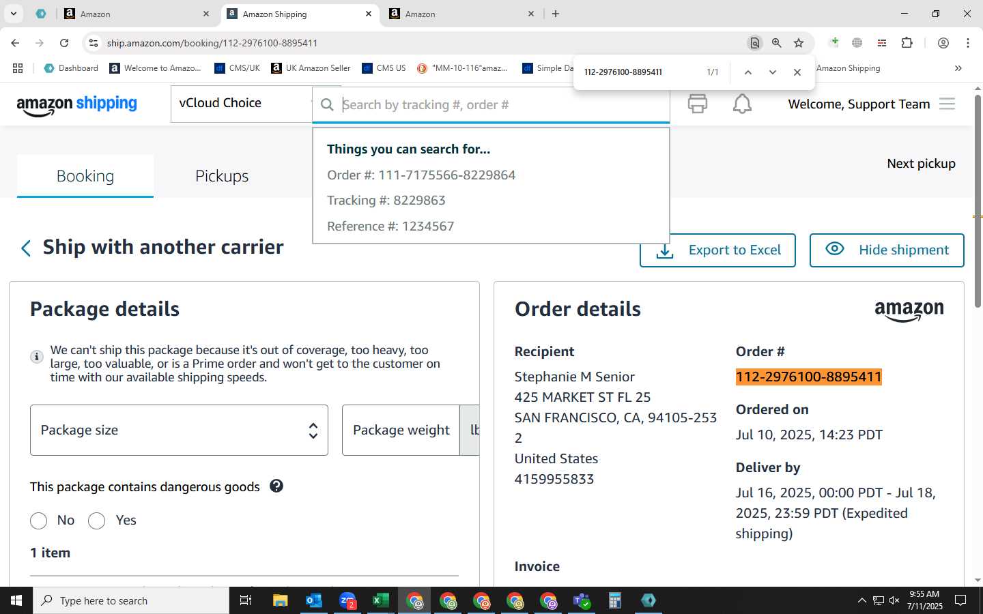This screenshot has height=614, width=983.
Task: Open the browser zoom magnifier icon
Action: coord(776,43)
